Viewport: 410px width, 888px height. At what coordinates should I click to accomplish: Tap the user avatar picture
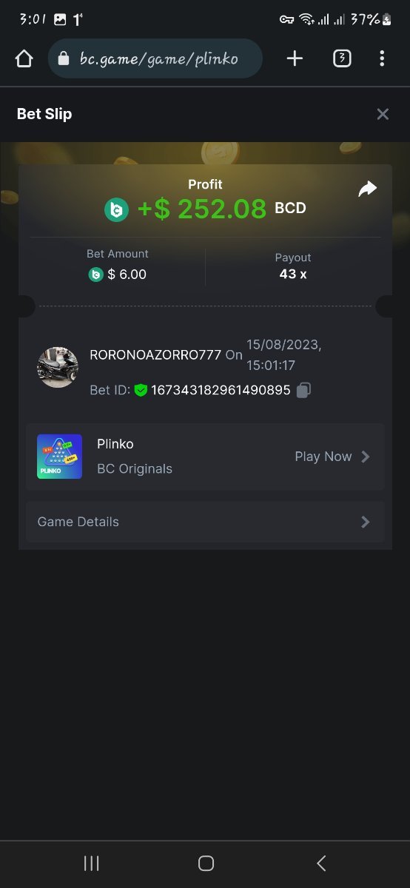coord(58,367)
